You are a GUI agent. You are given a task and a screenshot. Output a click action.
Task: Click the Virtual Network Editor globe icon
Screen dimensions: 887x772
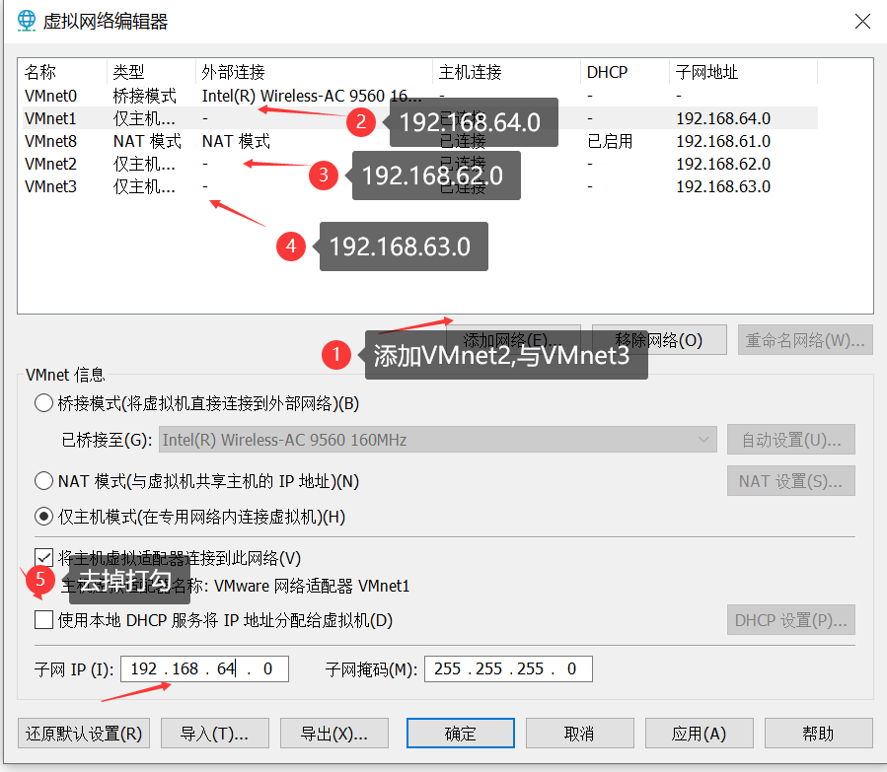[x=26, y=21]
